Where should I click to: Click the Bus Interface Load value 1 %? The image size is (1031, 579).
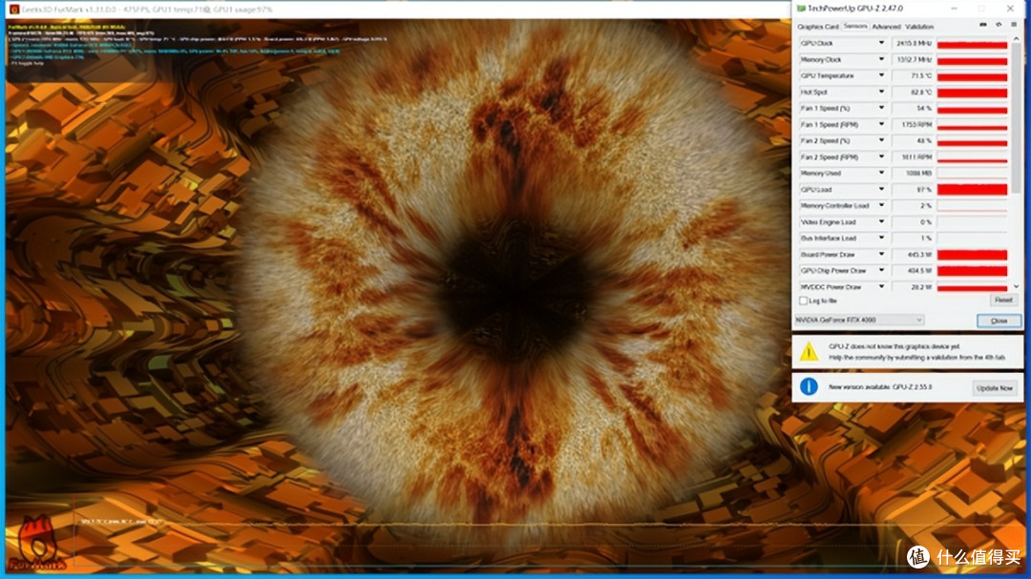coord(926,238)
